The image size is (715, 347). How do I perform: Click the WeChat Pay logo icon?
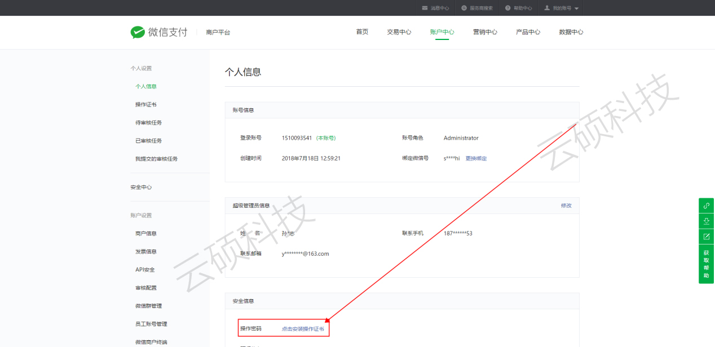tap(138, 32)
